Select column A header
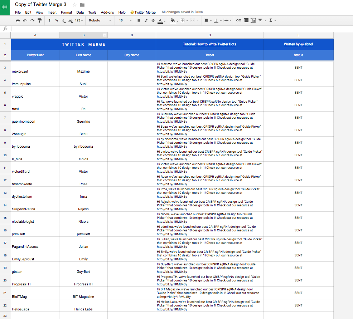 pos(35,35)
